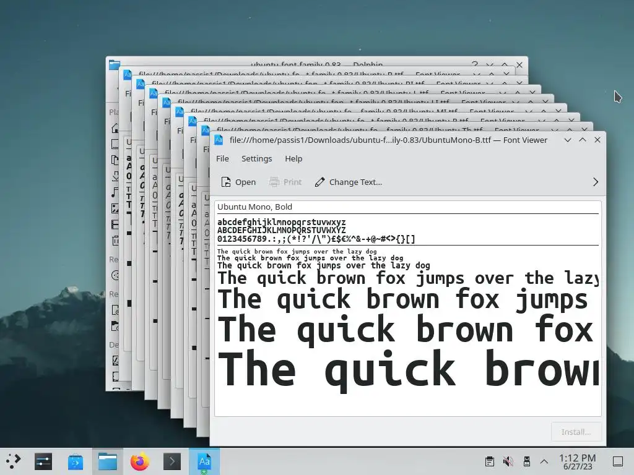The image size is (634, 475).
Task: Open Music in the Dolphin places sidebar
Action: click(x=115, y=192)
